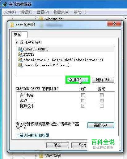Select the Users group icon
Screen dimensions: 127x159
pyautogui.click(x=20, y=65)
